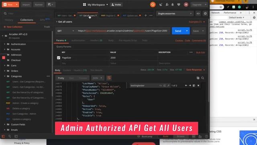This screenshot has width=257, height=145.
Task: Click the Runner button
Action: [39, 4]
